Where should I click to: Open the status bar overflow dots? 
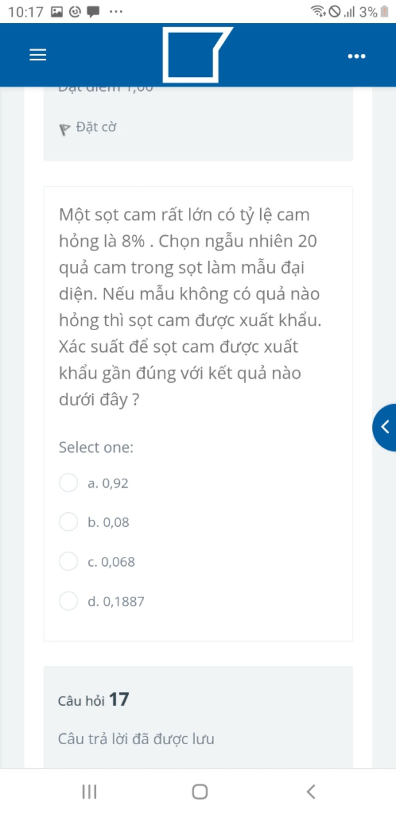(x=116, y=12)
